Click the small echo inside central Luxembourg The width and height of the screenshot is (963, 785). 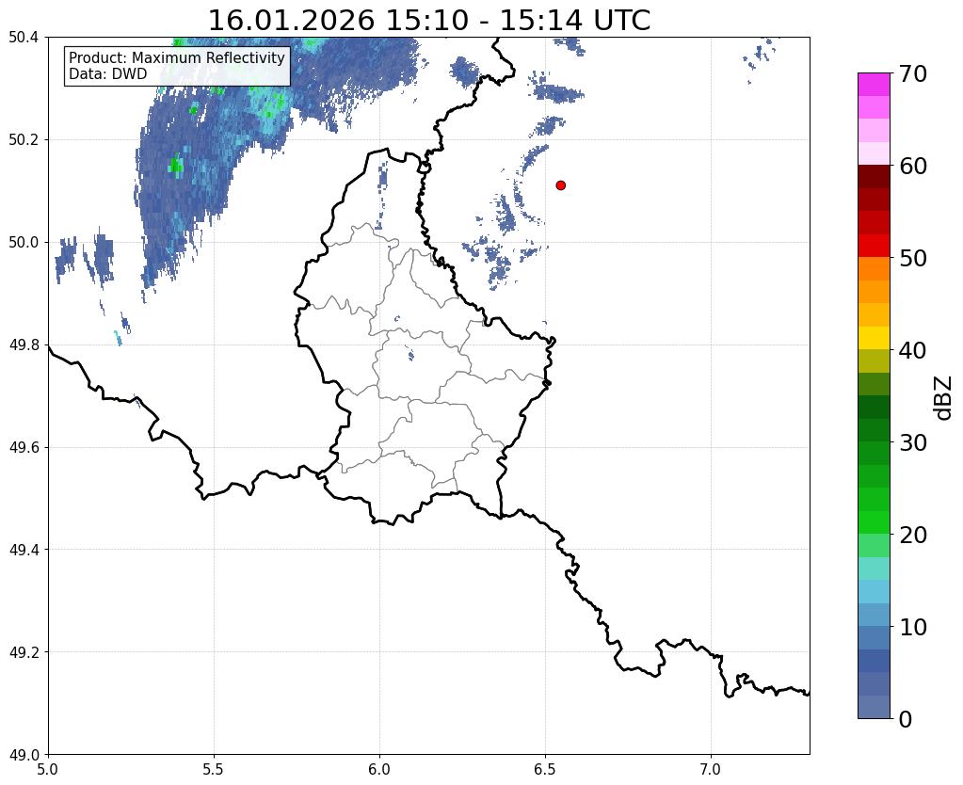click(x=410, y=355)
